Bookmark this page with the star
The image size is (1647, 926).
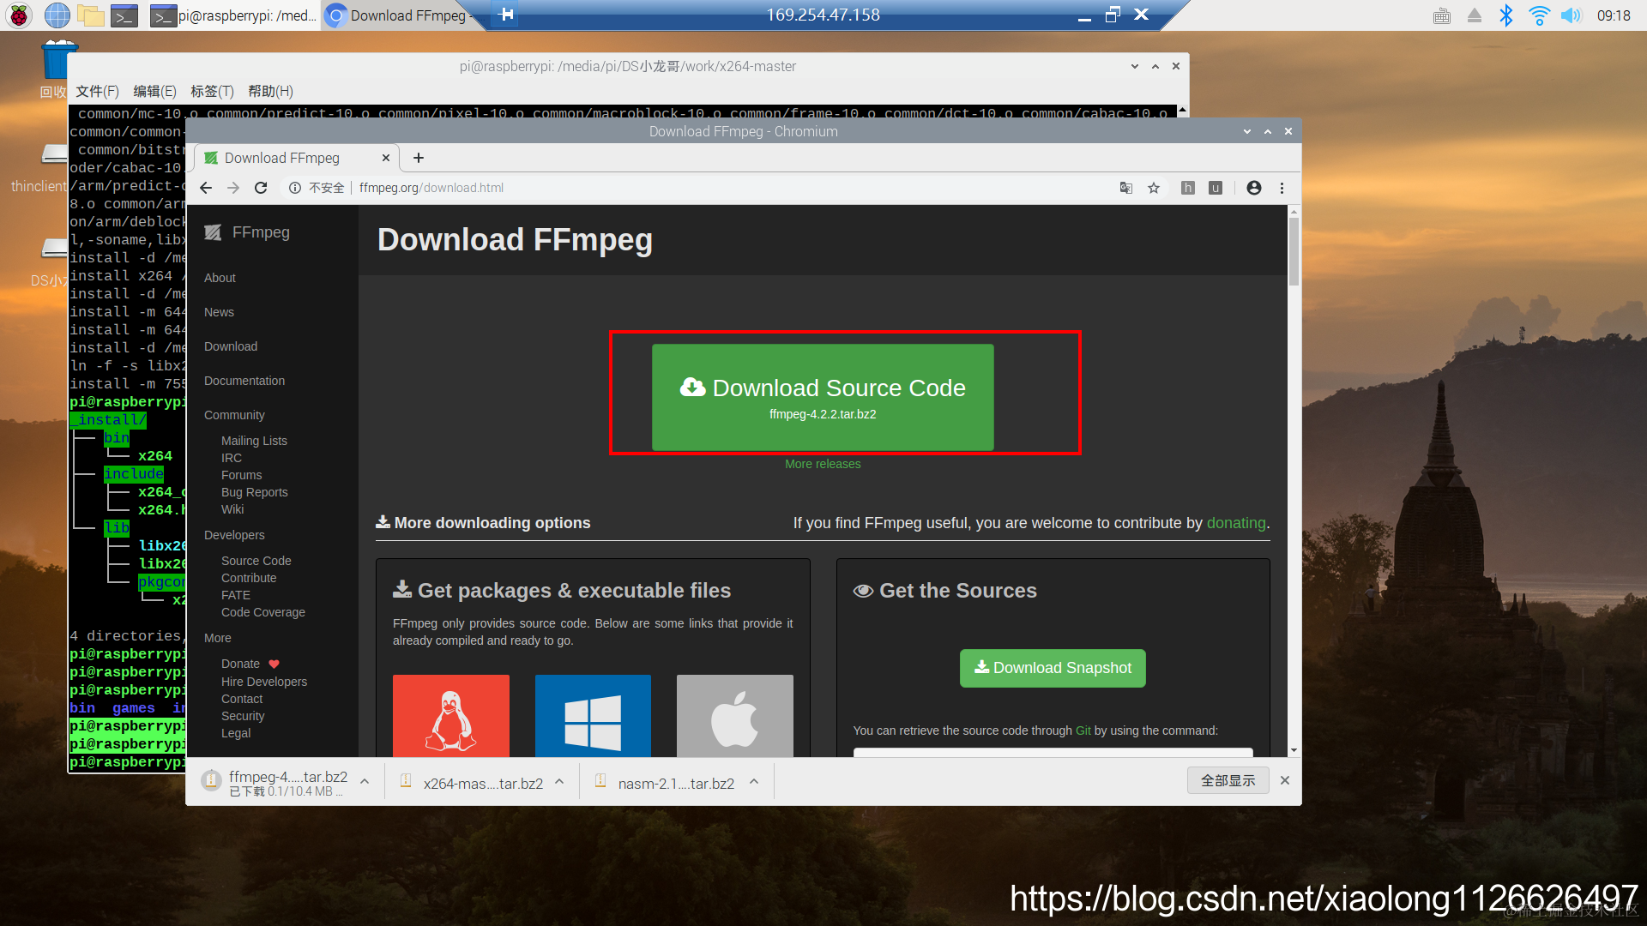point(1154,188)
